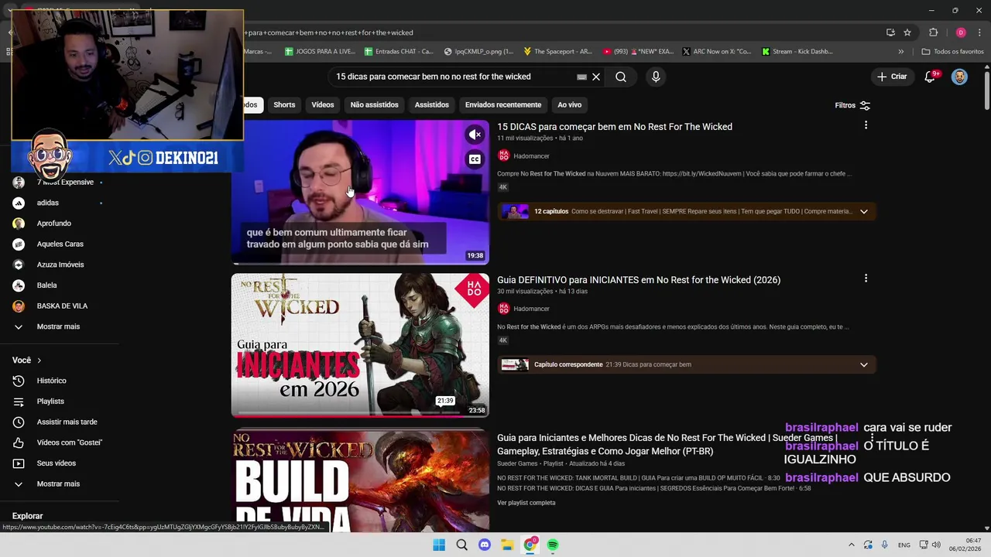991x557 pixels.
Task: Start voice search with the microphone
Action: pos(656,77)
